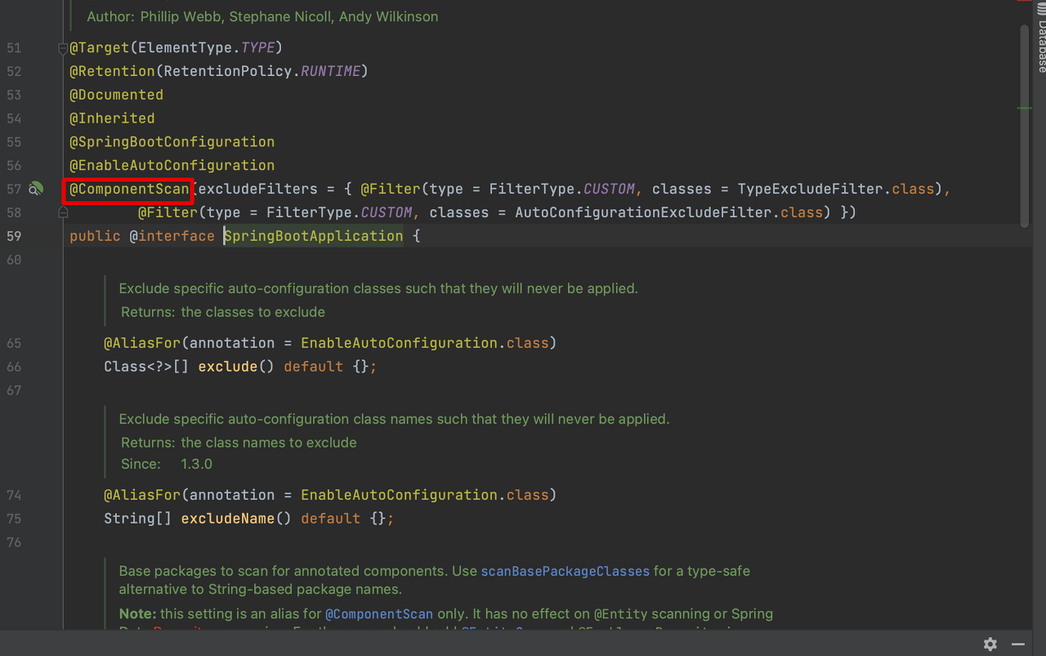Image resolution: width=1046 pixels, height=656 pixels.
Task: Click the 'Since: 1.3.0' doc text
Action: [167, 464]
